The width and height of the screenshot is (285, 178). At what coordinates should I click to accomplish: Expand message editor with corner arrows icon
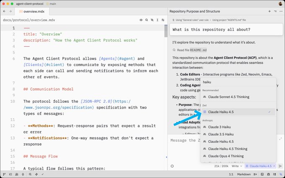point(280,139)
